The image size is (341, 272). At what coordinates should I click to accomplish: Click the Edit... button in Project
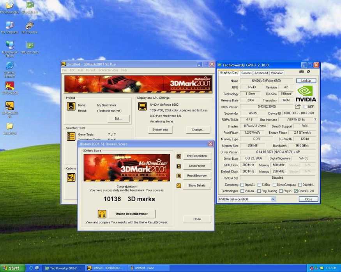(x=118, y=119)
